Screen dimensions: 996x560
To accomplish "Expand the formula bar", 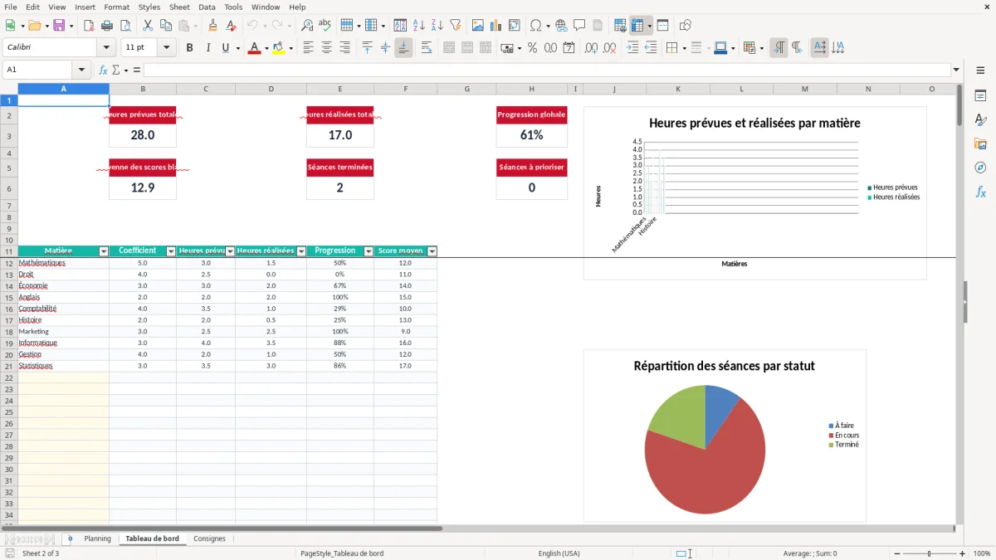I will [x=956, y=71].
